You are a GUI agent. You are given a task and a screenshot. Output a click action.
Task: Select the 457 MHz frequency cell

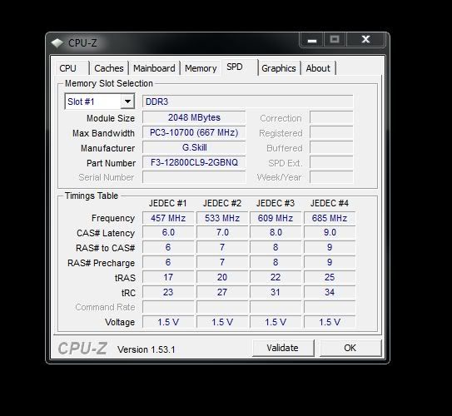(168, 218)
